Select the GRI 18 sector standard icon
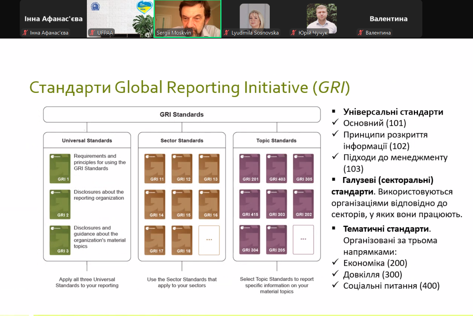 pyautogui.click(x=182, y=240)
